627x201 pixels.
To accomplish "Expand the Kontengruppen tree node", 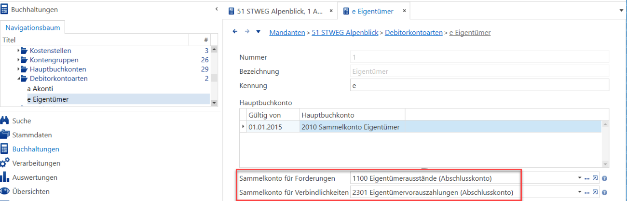I will [18, 60].
